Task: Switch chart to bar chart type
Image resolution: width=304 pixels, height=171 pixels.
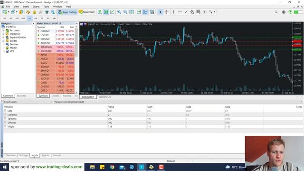Action: click(100, 12)
